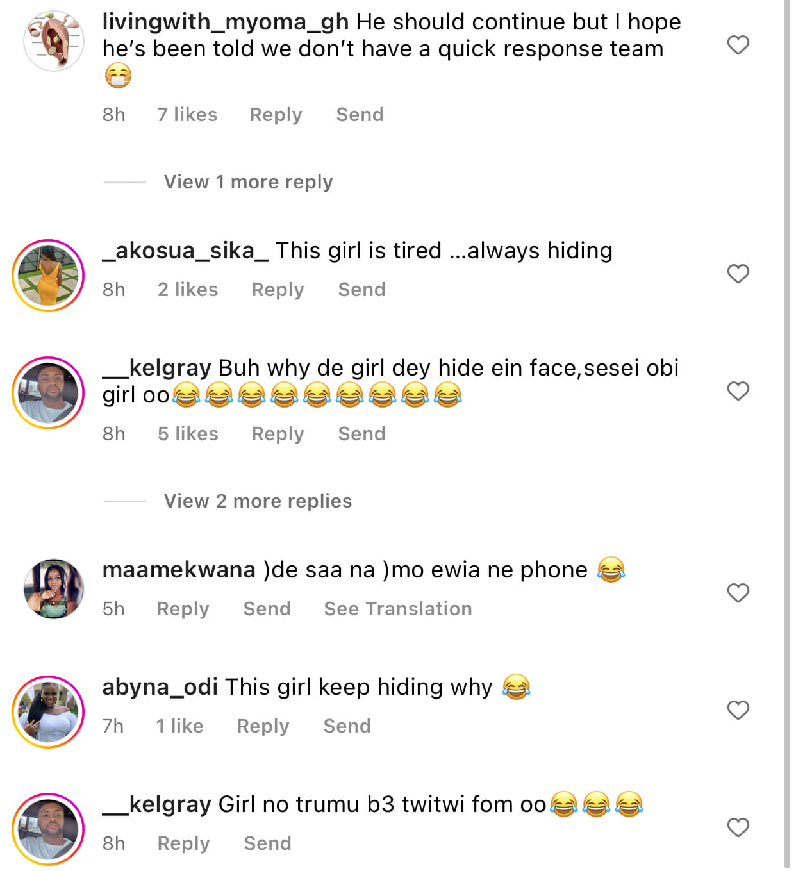Open __kelgray avatar beside 'Girl no trumu' comment
Image resolution: width=796 pixels, height=871 pixels.
(49, 829)
